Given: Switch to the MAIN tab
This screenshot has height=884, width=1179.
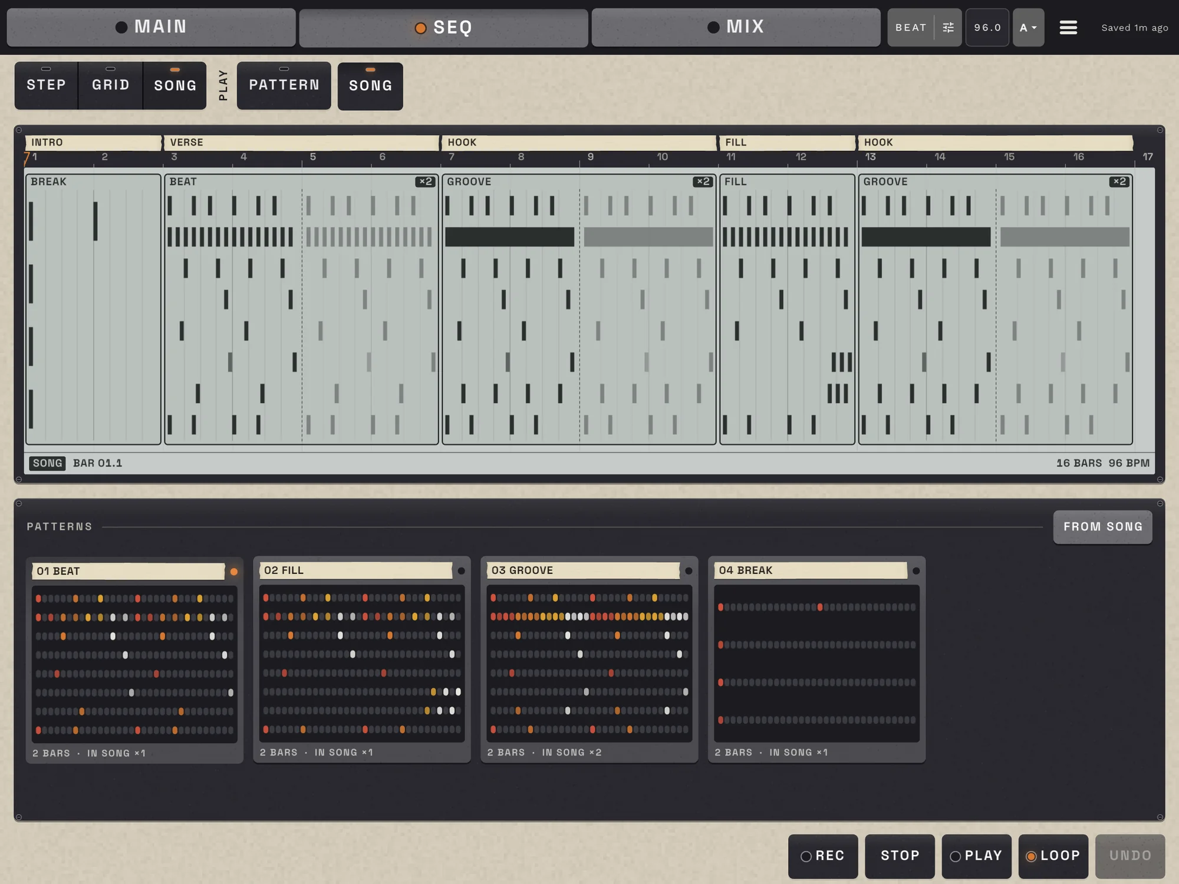Looking at the screenshot, I should tap(151, 27).
